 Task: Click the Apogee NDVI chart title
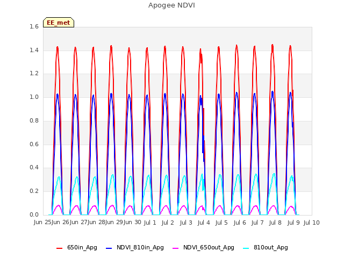pyautogui.click(x=171, y=5)
